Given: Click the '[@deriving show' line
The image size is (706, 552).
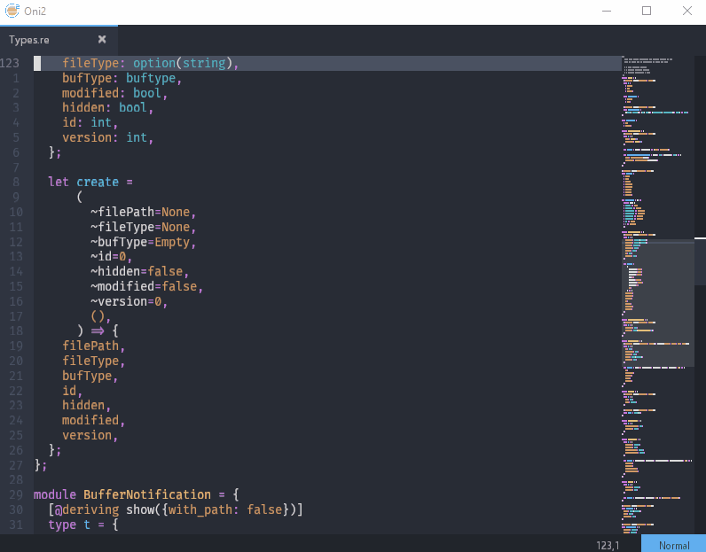Looking at the screenshot, I should tap(176, 509).
